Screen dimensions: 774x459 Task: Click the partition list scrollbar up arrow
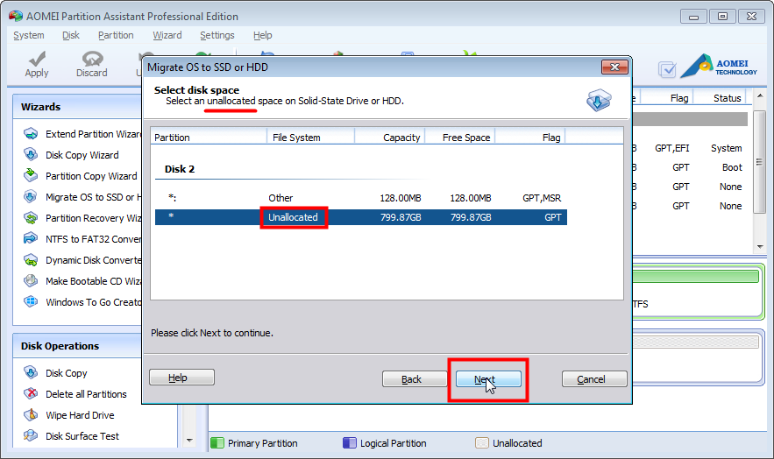tap(760, 95)
